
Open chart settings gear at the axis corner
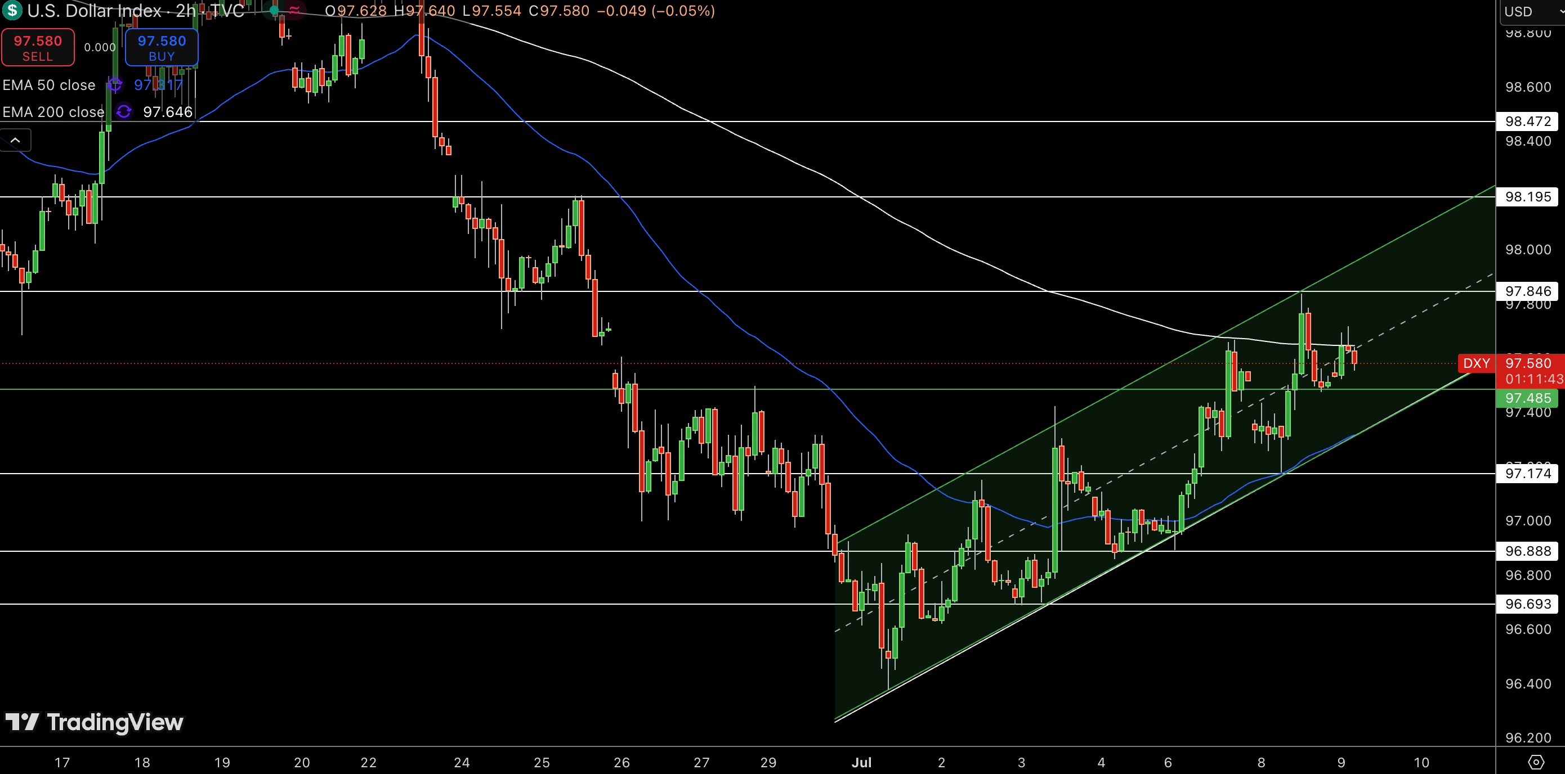pyautogui.click(x=1536, y=762)
